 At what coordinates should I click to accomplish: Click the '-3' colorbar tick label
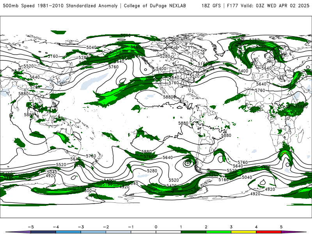pyautogui.click(x=81, y=227)
